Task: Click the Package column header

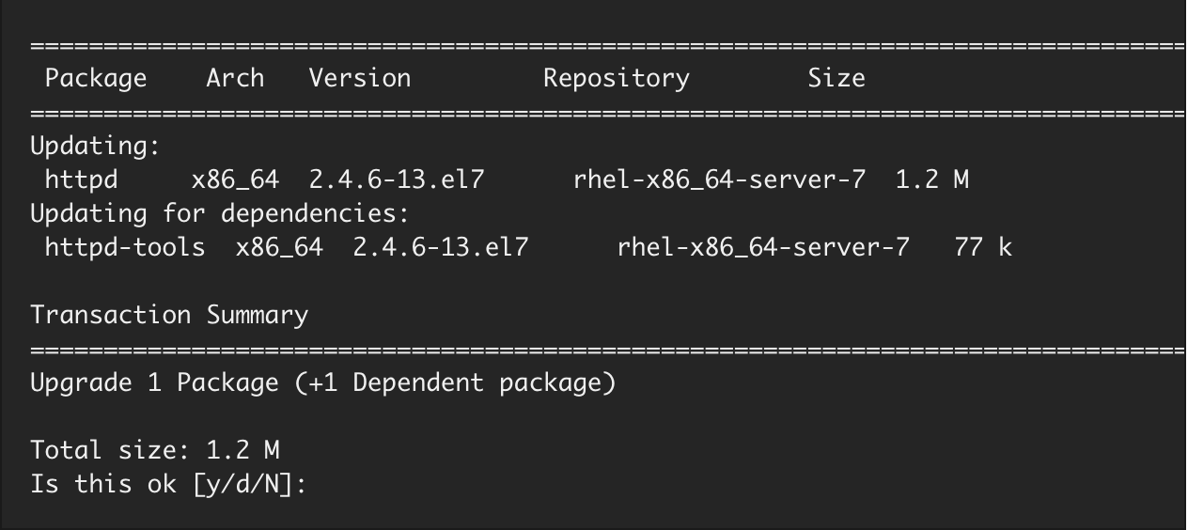Action: (x=96, y=78)
